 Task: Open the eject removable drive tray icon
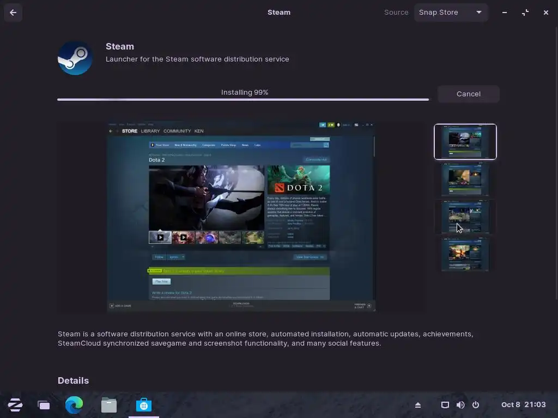(x=418, y=405)
